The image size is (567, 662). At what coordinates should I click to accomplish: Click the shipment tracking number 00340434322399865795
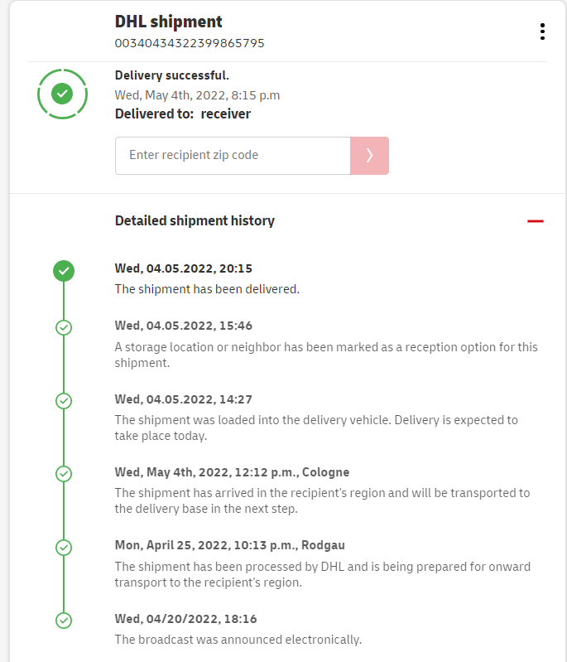[x=190, y=43]
